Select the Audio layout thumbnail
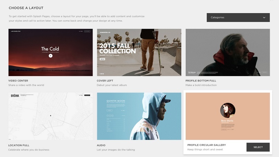Screen dimensions: 279x157 click(x=139, y=116)
